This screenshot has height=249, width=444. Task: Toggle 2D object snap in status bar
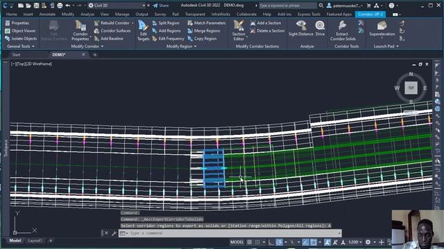click(314, 242)
